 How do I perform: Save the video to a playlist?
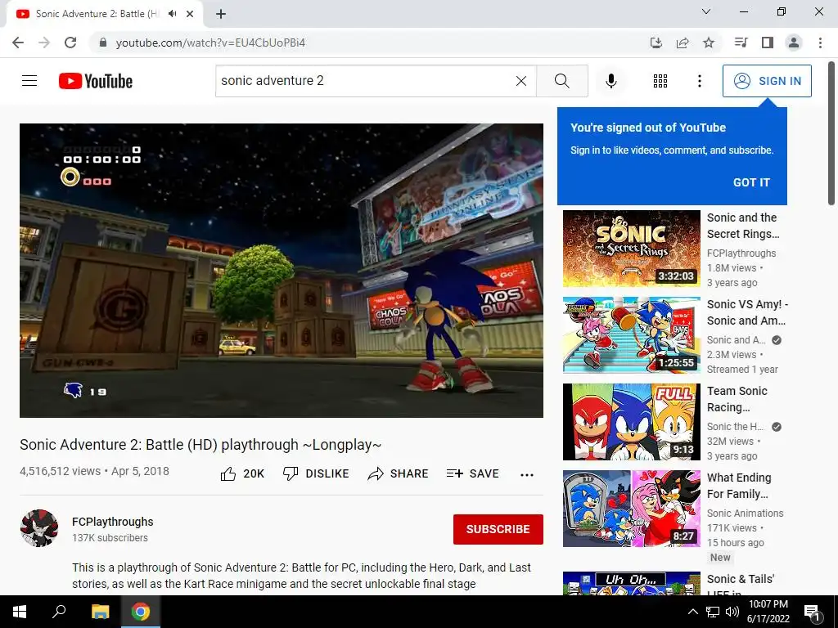(x=472, y=473)
